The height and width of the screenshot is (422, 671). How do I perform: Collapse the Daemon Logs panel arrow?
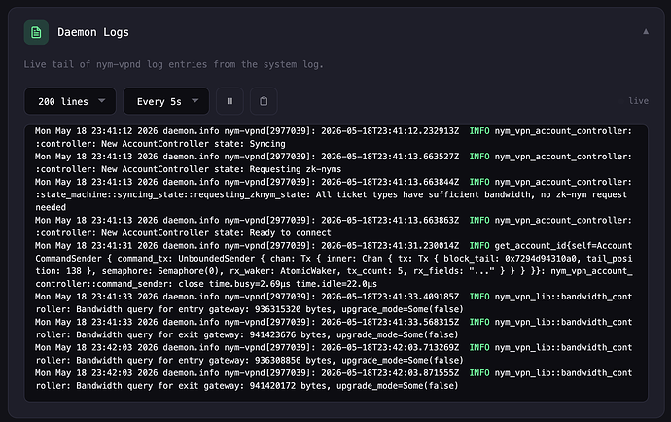pyautogui.click(x=646, y=32)
